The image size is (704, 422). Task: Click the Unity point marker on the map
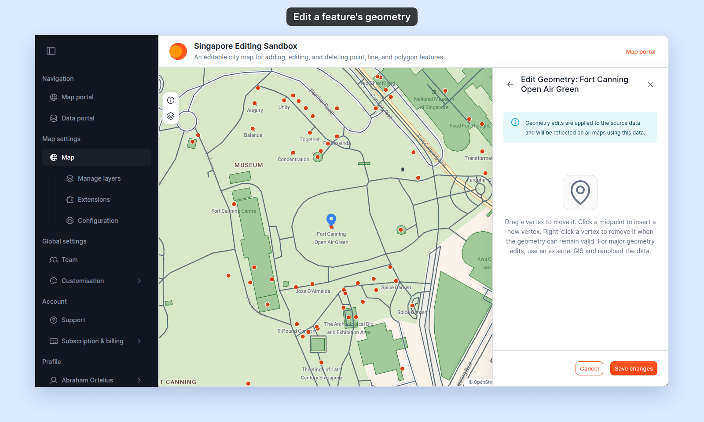(x=284, y=101)
